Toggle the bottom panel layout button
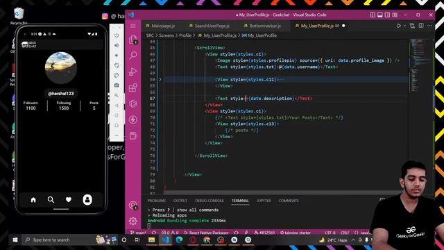444x250 pixels. pyautogui.click(x=380, y=15)
